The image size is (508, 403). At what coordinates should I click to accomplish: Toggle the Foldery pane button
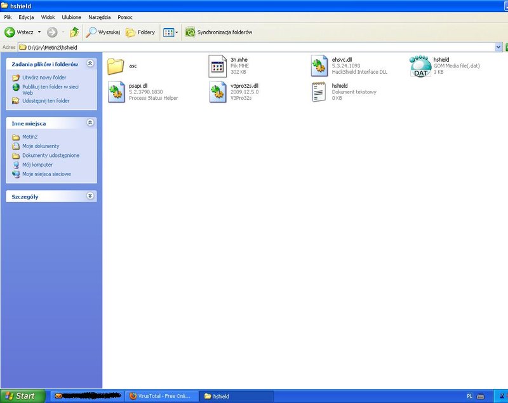pos(140,32)
